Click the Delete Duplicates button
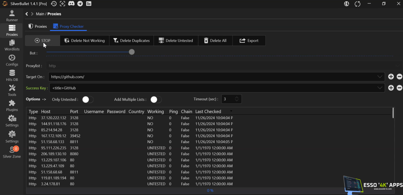The width and height of the screenshot is (403, 195). pyautogui.click(x=131, y=41)
